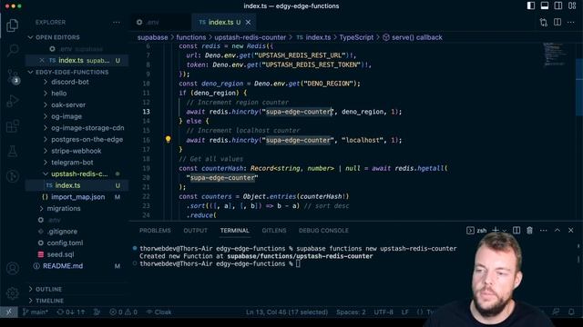Screen dimensions: 583x327
Task: Close the bottom panel
Action: (x=571, y=230)
